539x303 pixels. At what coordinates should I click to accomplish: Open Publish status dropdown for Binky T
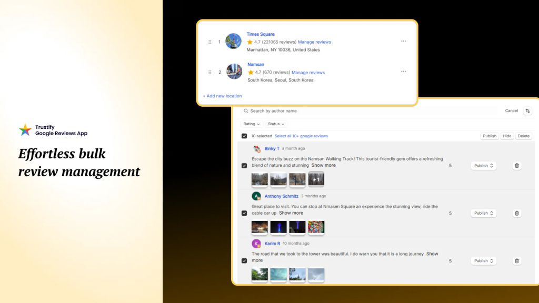tap(483, 166)
